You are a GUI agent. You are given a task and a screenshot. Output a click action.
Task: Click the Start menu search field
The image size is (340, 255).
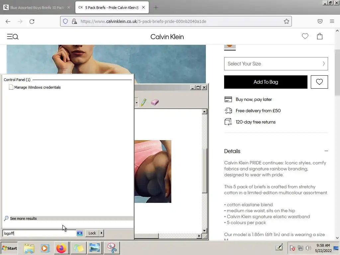[39, 233]
